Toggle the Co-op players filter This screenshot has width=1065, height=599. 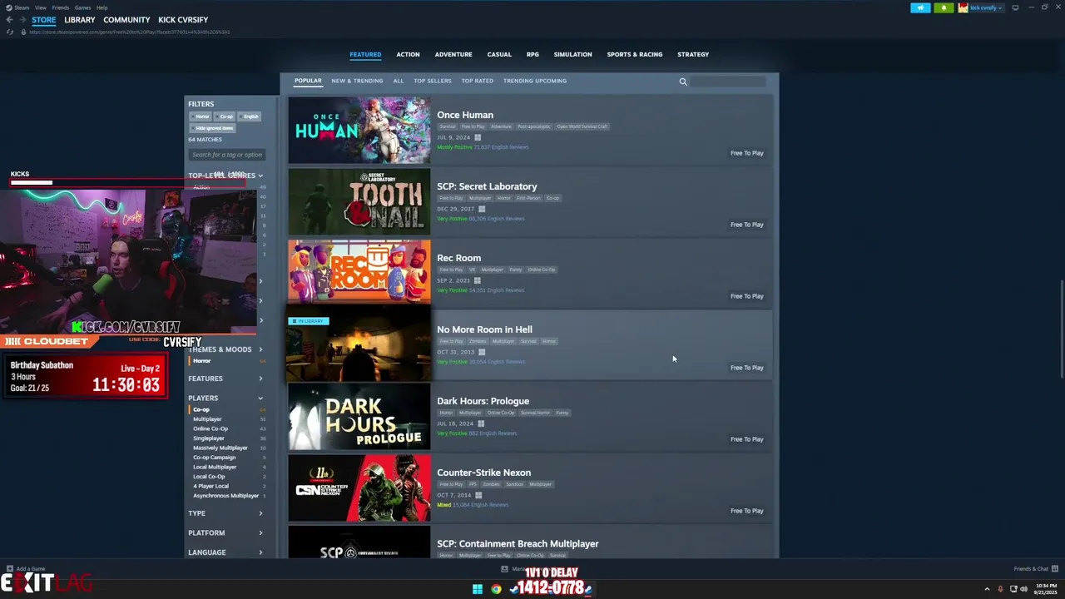[226, 409]
